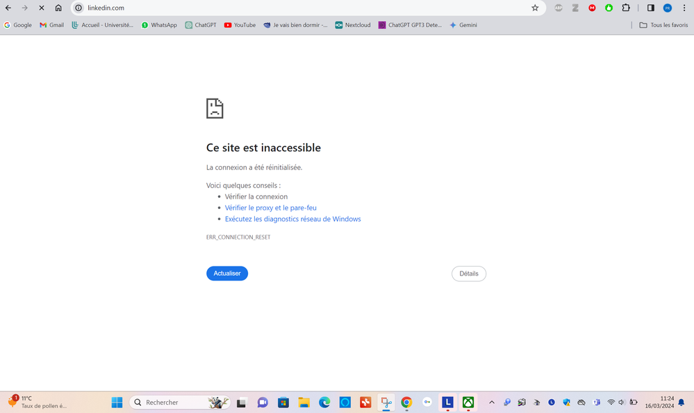Open the cloud sync tray icon

(581, 403)
